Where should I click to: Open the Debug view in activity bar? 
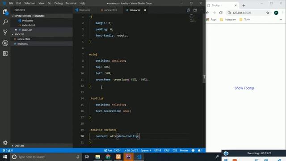[5, 43]
